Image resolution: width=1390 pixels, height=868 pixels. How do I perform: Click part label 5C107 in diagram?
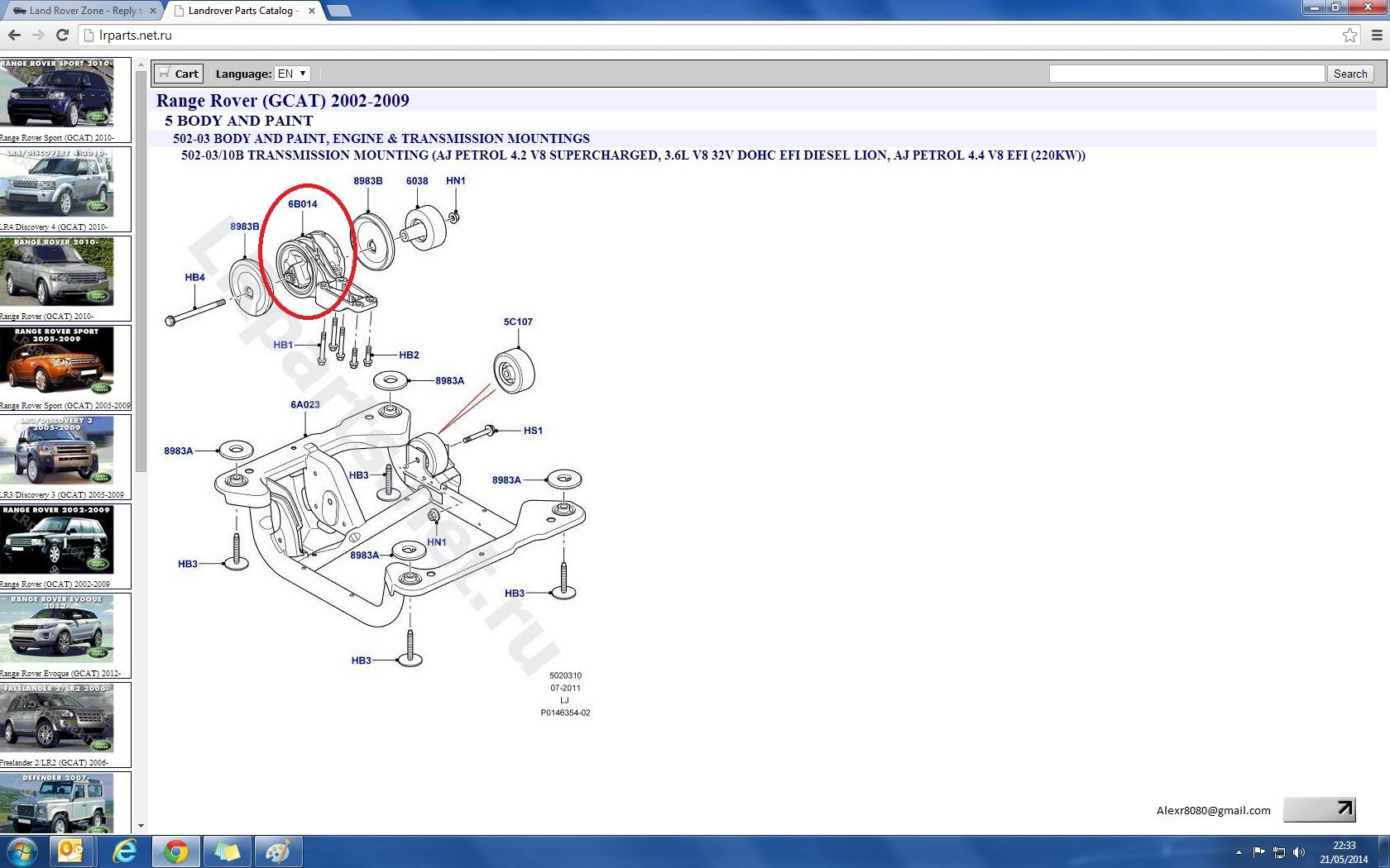[x=518, y=322]
